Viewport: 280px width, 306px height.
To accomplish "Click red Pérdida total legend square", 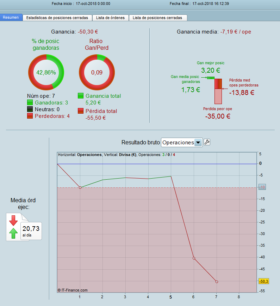I will 81,111.
